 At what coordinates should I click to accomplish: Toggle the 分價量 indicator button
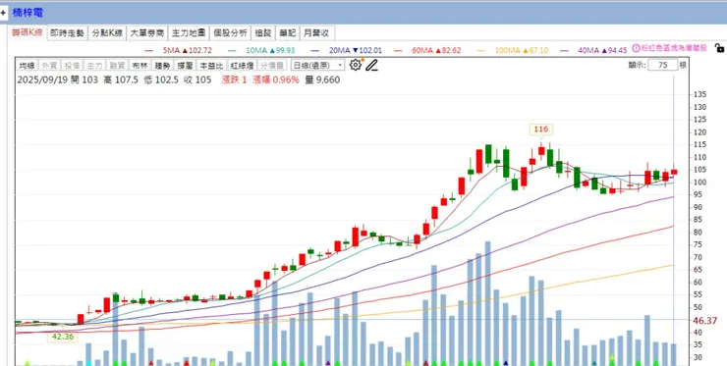click(272, 66)
